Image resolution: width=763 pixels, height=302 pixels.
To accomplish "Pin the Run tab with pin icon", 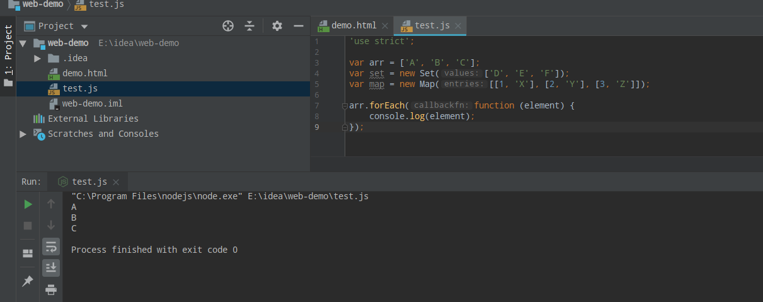I will pyautogui.click(x=28, y=281).
